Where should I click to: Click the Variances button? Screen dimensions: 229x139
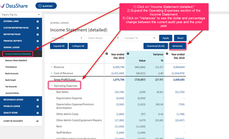pos(177,46)
